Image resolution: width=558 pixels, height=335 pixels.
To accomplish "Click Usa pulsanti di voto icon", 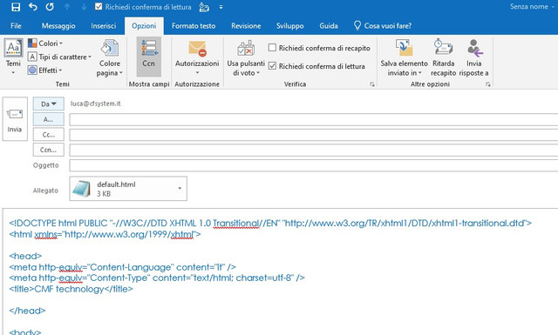I will tap(246, 49).
